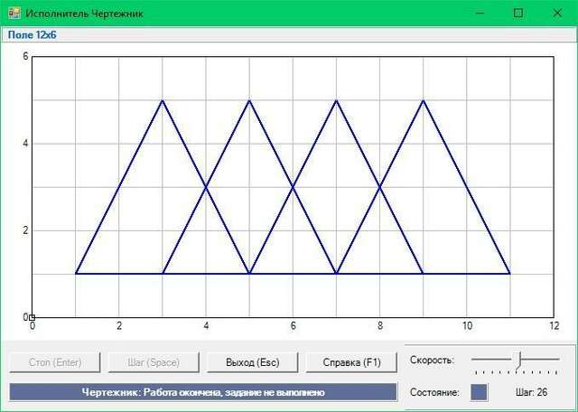
Task: Click the status message Работа окончена
Action: pyautogui.click(x=203, y=392)
